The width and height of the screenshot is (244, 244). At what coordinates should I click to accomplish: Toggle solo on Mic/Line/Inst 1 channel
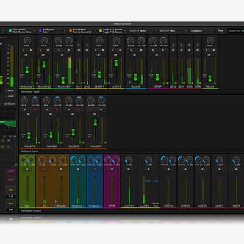[x=24, y=50]
